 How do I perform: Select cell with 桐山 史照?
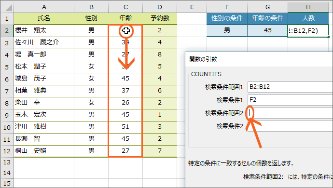44,151
